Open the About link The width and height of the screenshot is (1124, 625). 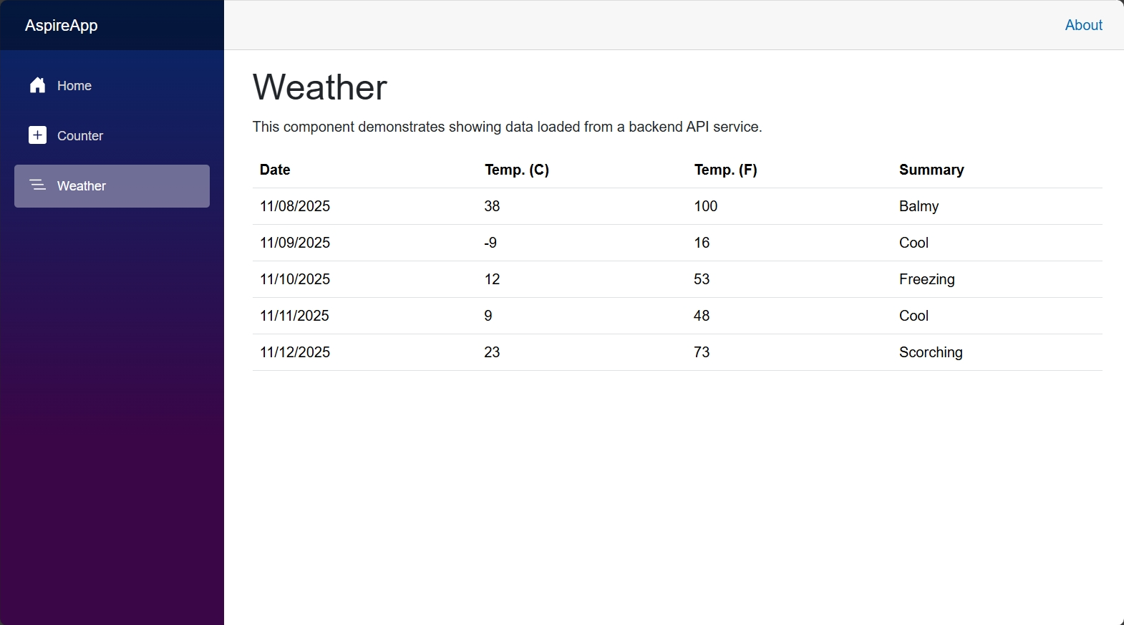pos(1083,25)
